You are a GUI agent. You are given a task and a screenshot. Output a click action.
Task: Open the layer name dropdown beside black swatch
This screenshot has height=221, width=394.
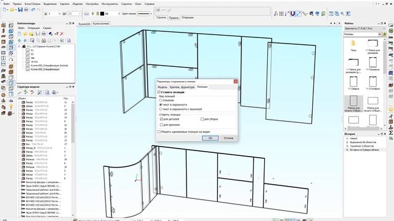point(119,14)
